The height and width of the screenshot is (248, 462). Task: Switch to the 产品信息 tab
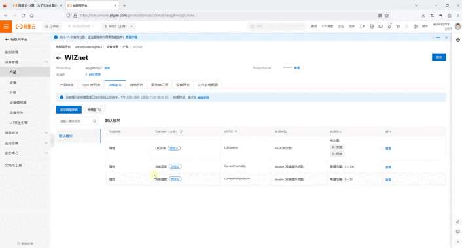coord(67,85)
